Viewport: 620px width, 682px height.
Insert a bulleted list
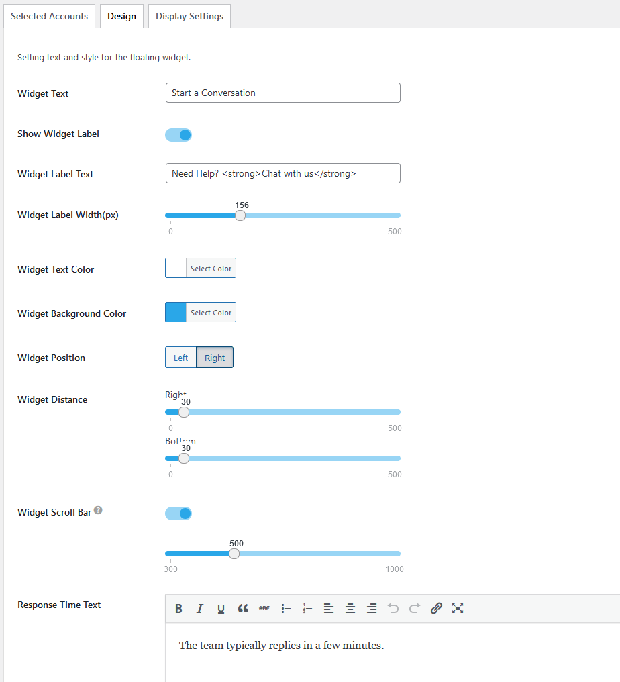click(x=286, y=608)
